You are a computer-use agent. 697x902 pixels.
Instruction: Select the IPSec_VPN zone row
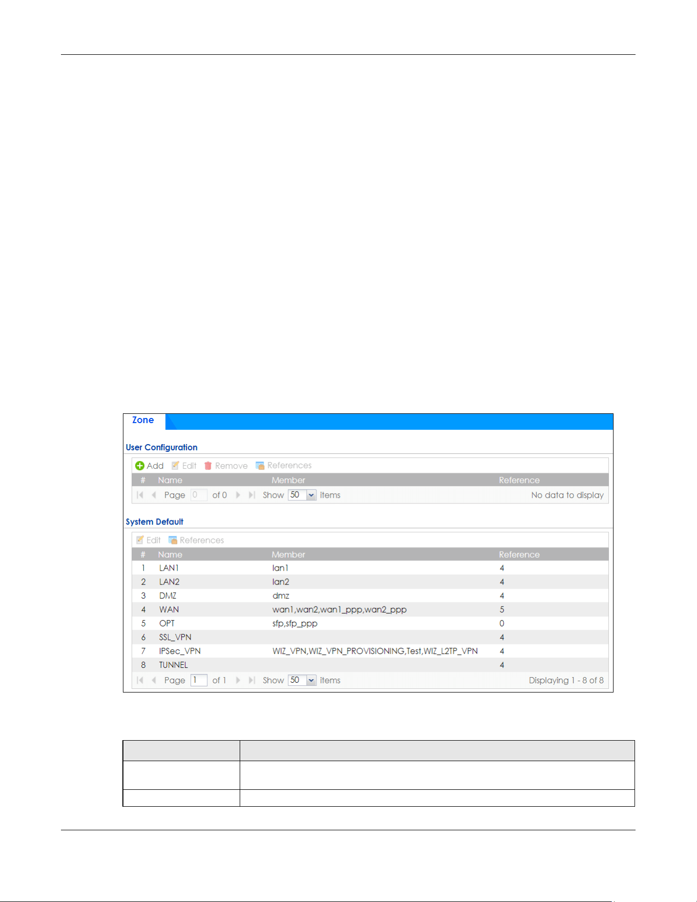point(370,651)
